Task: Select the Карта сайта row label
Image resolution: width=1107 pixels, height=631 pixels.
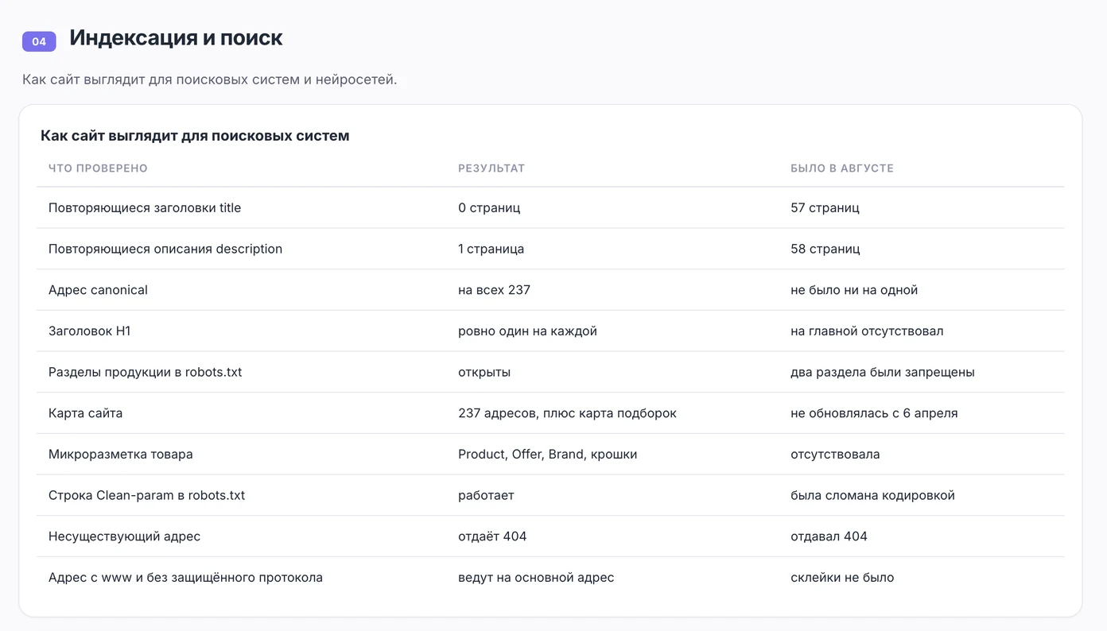Action: click(85, 413)
